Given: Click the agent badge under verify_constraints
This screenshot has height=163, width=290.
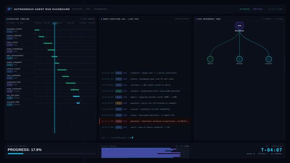Looking at the screenshot, I should (10, 91).
